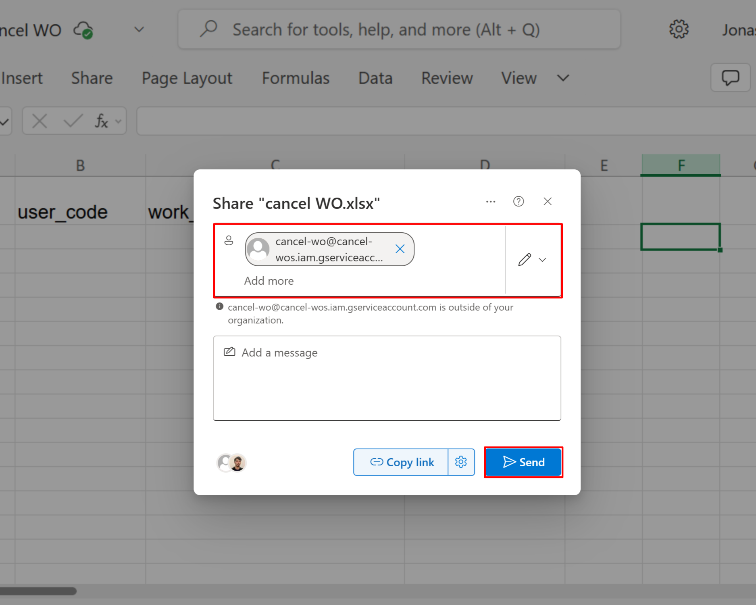Image resolution: width=756 pixels, height=605 pixels.
Task: Switch to the Page Layout tab
Action: pyautogui.click(x=187, y=78)
